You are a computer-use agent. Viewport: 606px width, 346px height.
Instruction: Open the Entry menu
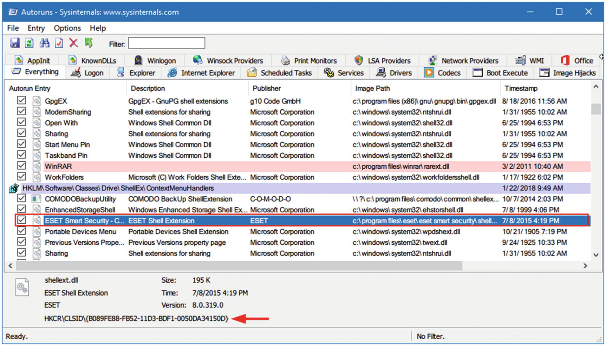click(x=36, y=28)
